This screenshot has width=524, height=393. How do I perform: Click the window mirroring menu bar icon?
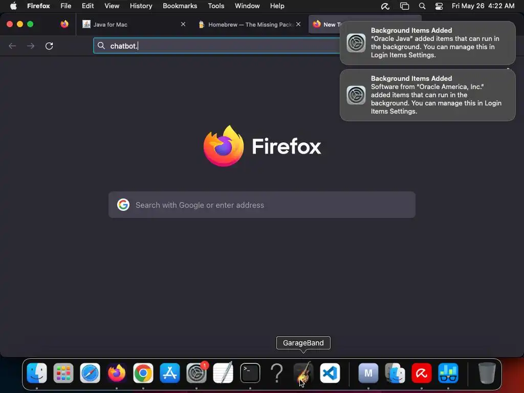(x=404, y=6)
